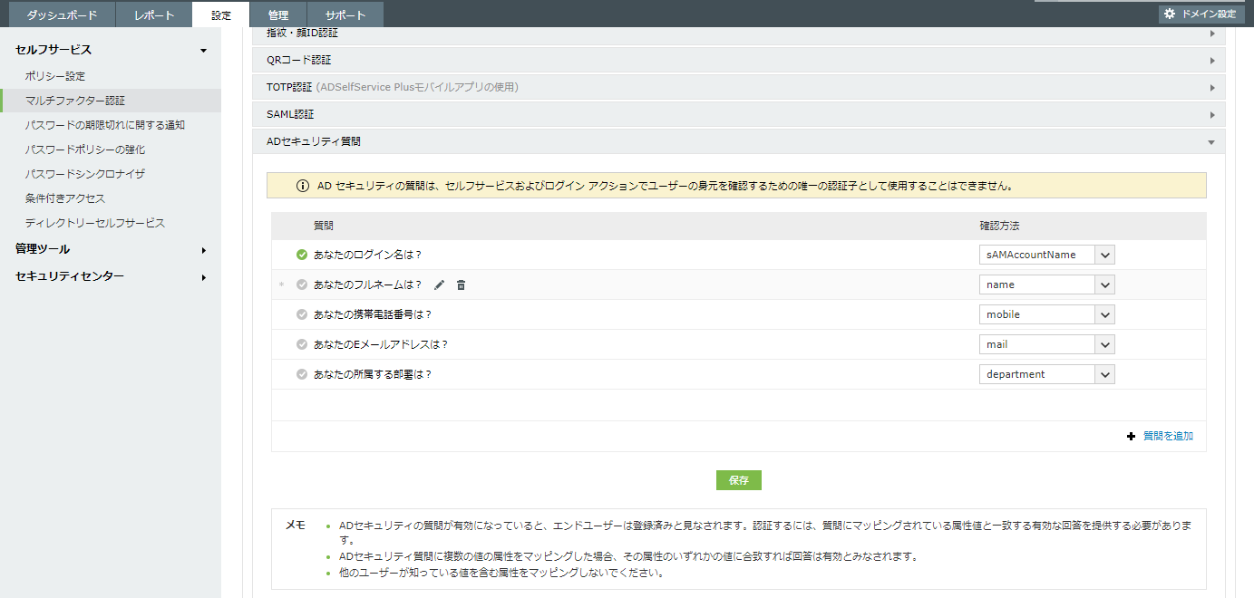Viewport: 1254px width, 598px height.
Task: Click the pencil edit icon for full name question
Action: (440, 285)
